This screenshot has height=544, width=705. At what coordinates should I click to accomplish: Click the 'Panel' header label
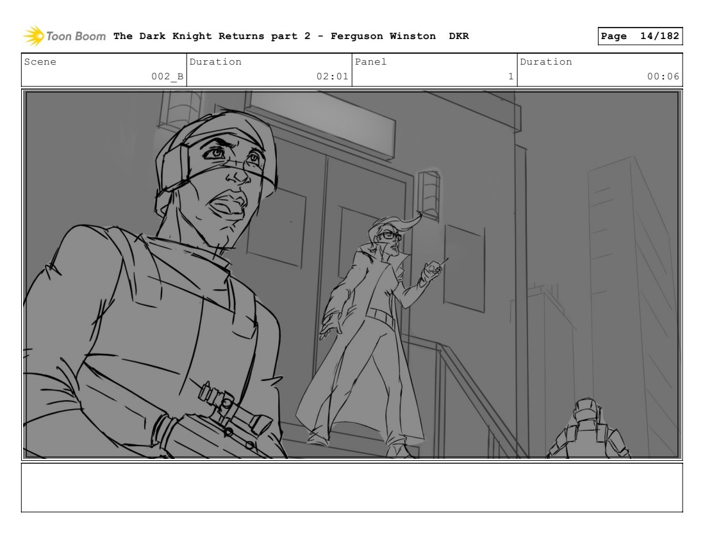tap(370, 61)
